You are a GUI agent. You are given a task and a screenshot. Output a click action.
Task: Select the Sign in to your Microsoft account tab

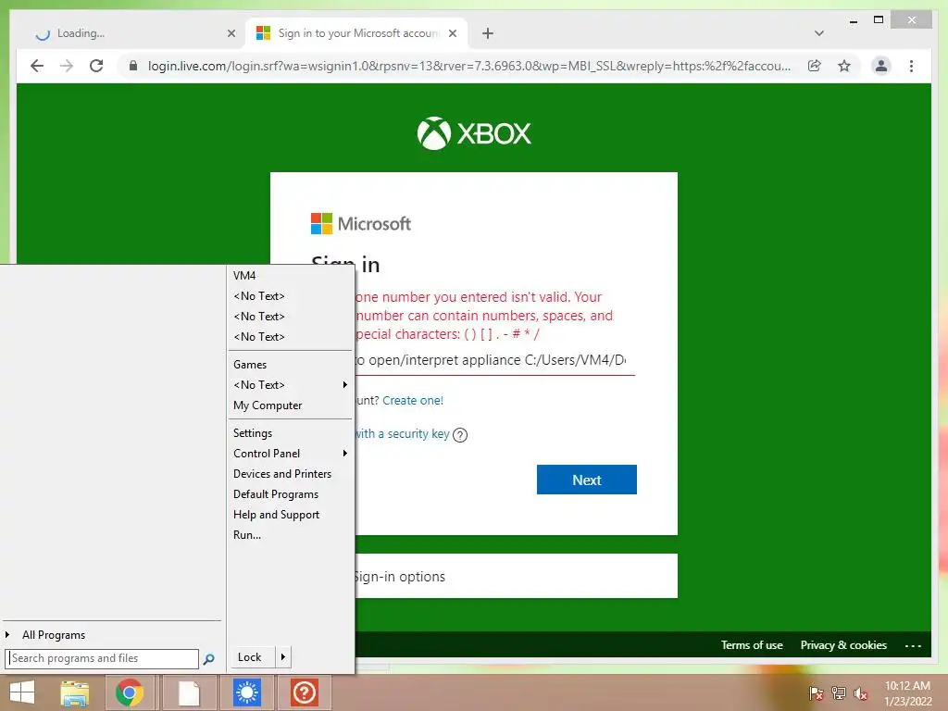356,33
